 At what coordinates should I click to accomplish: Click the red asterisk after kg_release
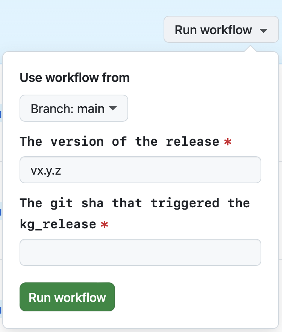click(105, 224)
